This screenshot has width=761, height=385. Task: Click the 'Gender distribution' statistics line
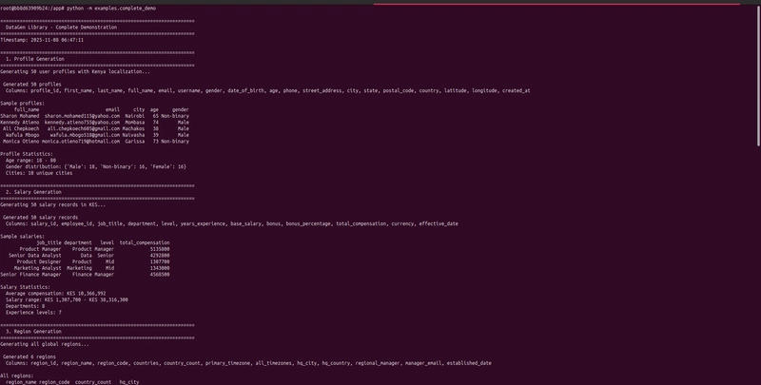click(95, 165)
